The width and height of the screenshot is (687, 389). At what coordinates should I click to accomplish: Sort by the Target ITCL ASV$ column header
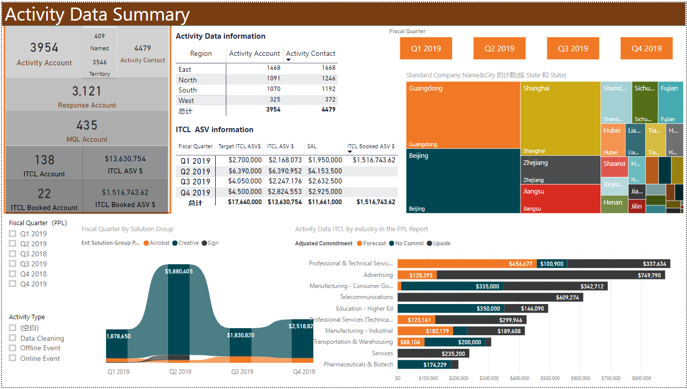pyautogui.click(x=239, y=147)
